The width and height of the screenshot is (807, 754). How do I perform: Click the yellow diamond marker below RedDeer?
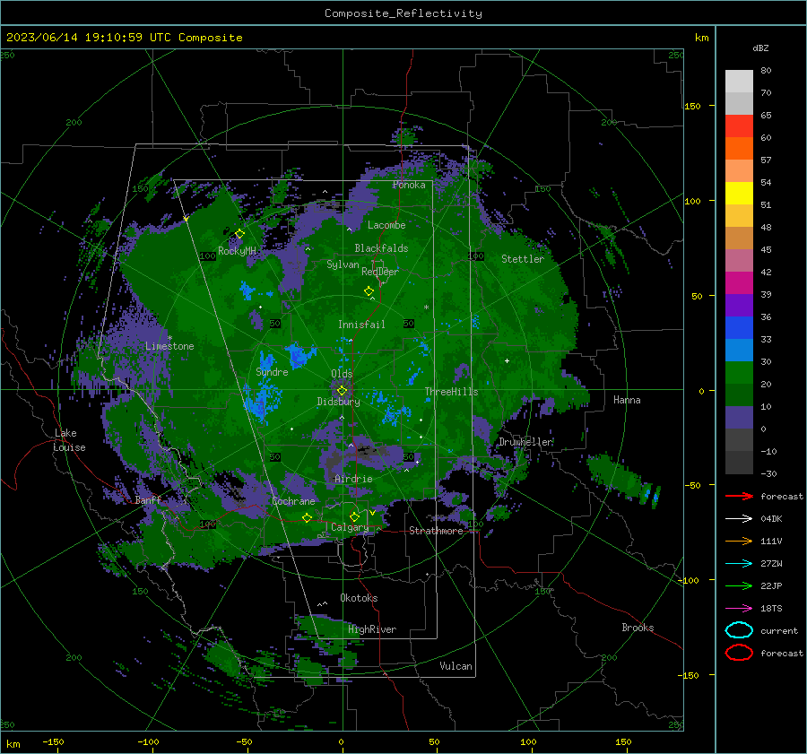point(369,291)
